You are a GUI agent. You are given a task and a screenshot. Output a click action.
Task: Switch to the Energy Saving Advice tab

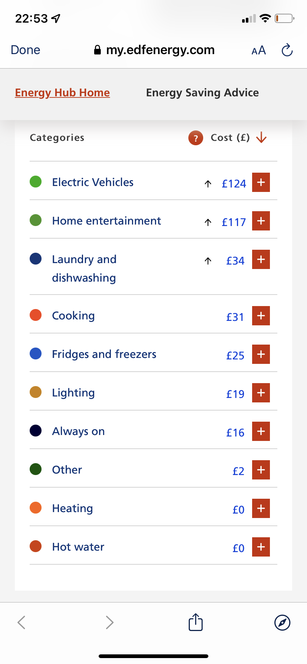[202, 93]
